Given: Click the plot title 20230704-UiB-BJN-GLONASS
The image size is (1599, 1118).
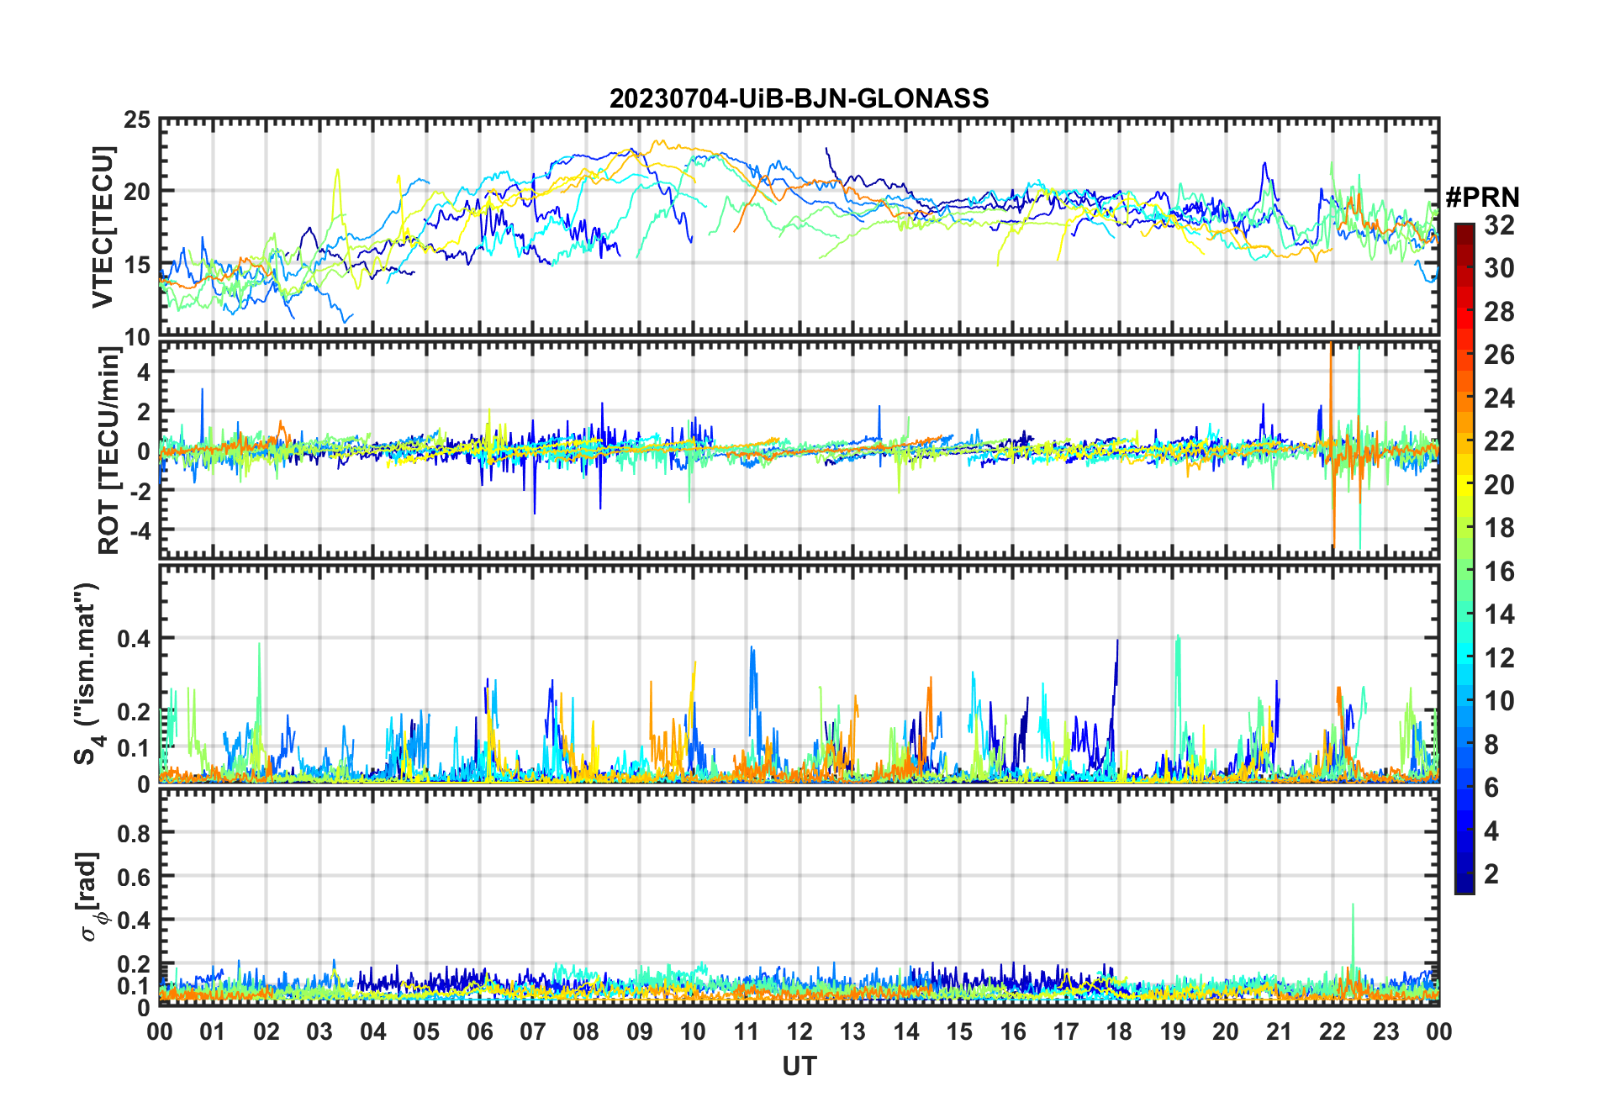Looking at the screenshot, I should pyautogui.click(x=799, y=98).
